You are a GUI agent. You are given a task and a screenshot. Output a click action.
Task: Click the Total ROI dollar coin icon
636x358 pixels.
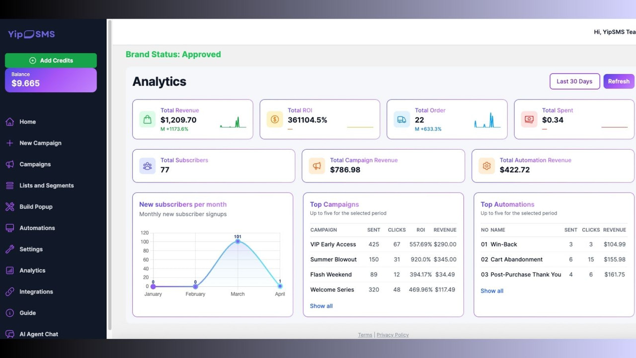[275, 119]
